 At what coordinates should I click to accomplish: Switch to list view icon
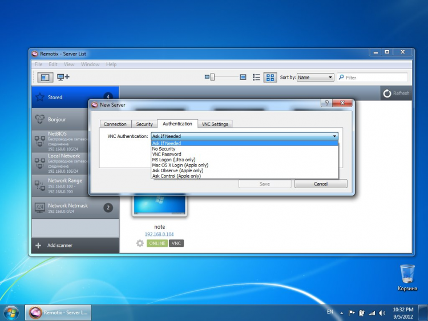[256, 78]
